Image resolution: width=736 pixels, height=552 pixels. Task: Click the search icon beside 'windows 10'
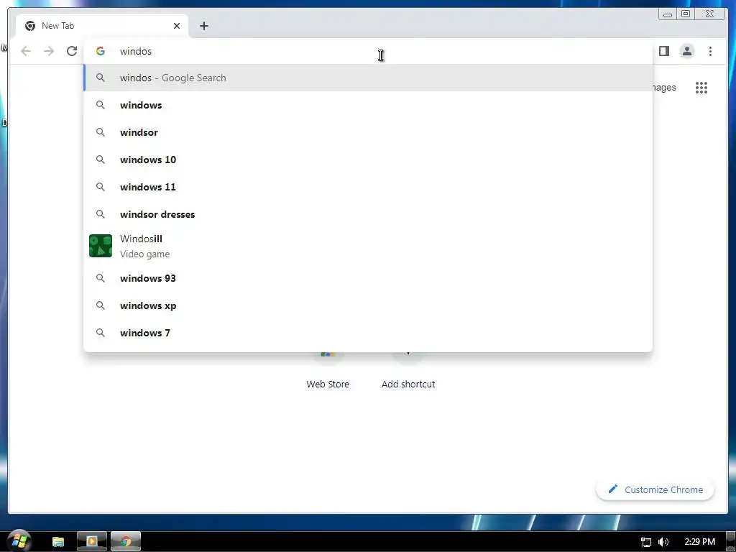tap(101, 160)
